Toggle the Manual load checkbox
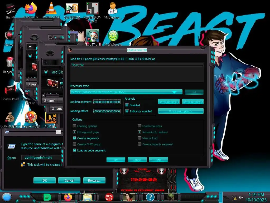The height and width of the screenshot is (203, 270). 139,138
